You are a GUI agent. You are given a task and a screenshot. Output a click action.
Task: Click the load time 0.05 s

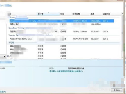105,32
